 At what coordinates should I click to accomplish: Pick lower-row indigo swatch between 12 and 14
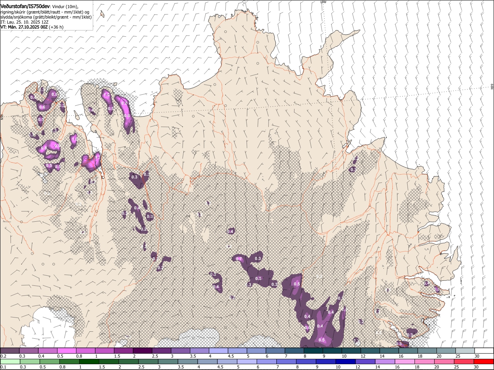366,362
